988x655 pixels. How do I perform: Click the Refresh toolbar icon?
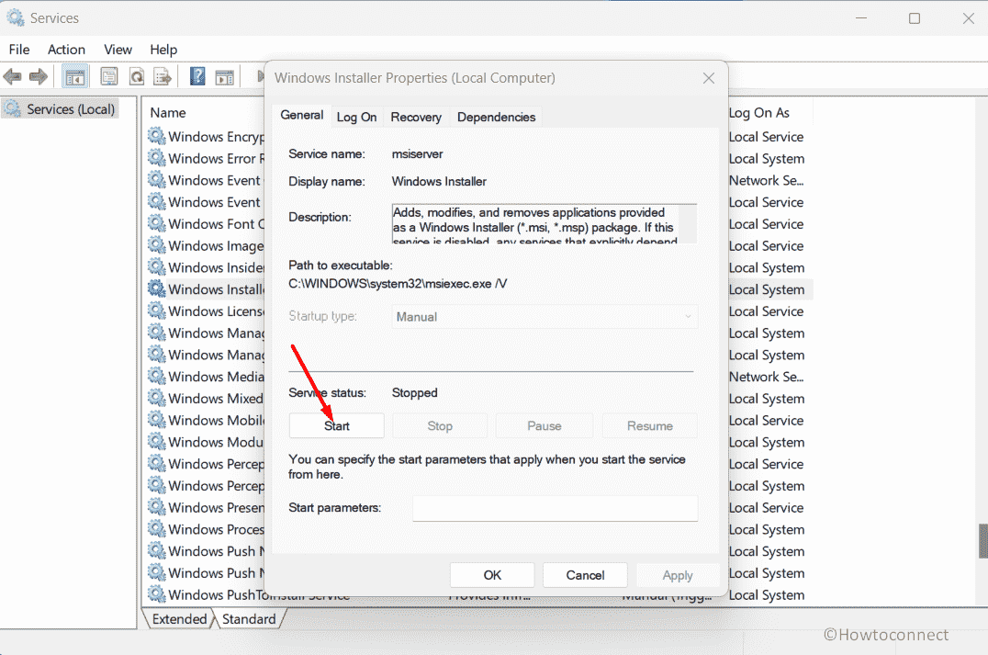(137, 77)
